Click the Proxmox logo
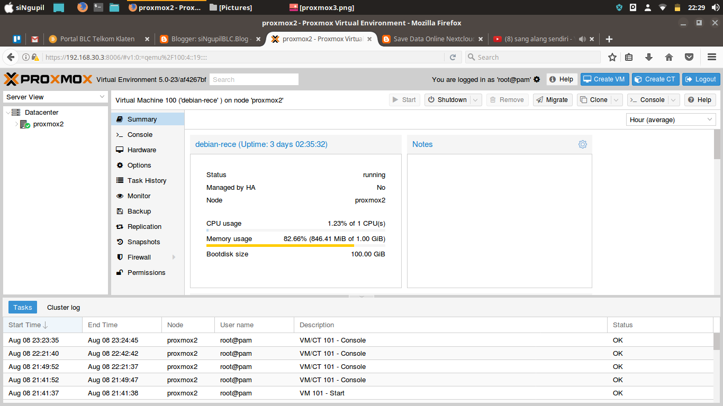The width and height of the screenshot is (723, 406). [x=48, y=79]
